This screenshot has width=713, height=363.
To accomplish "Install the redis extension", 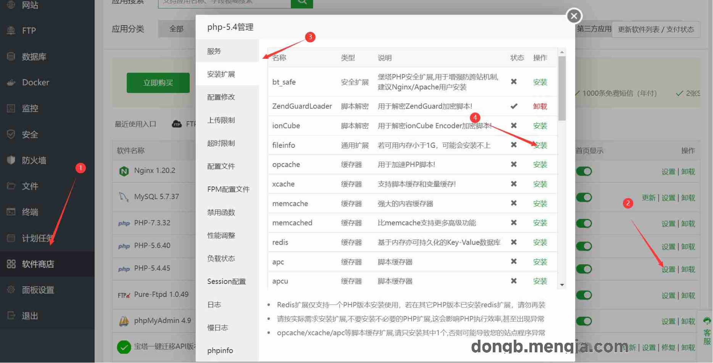I will pyautogui.click(x=540, y=242).
